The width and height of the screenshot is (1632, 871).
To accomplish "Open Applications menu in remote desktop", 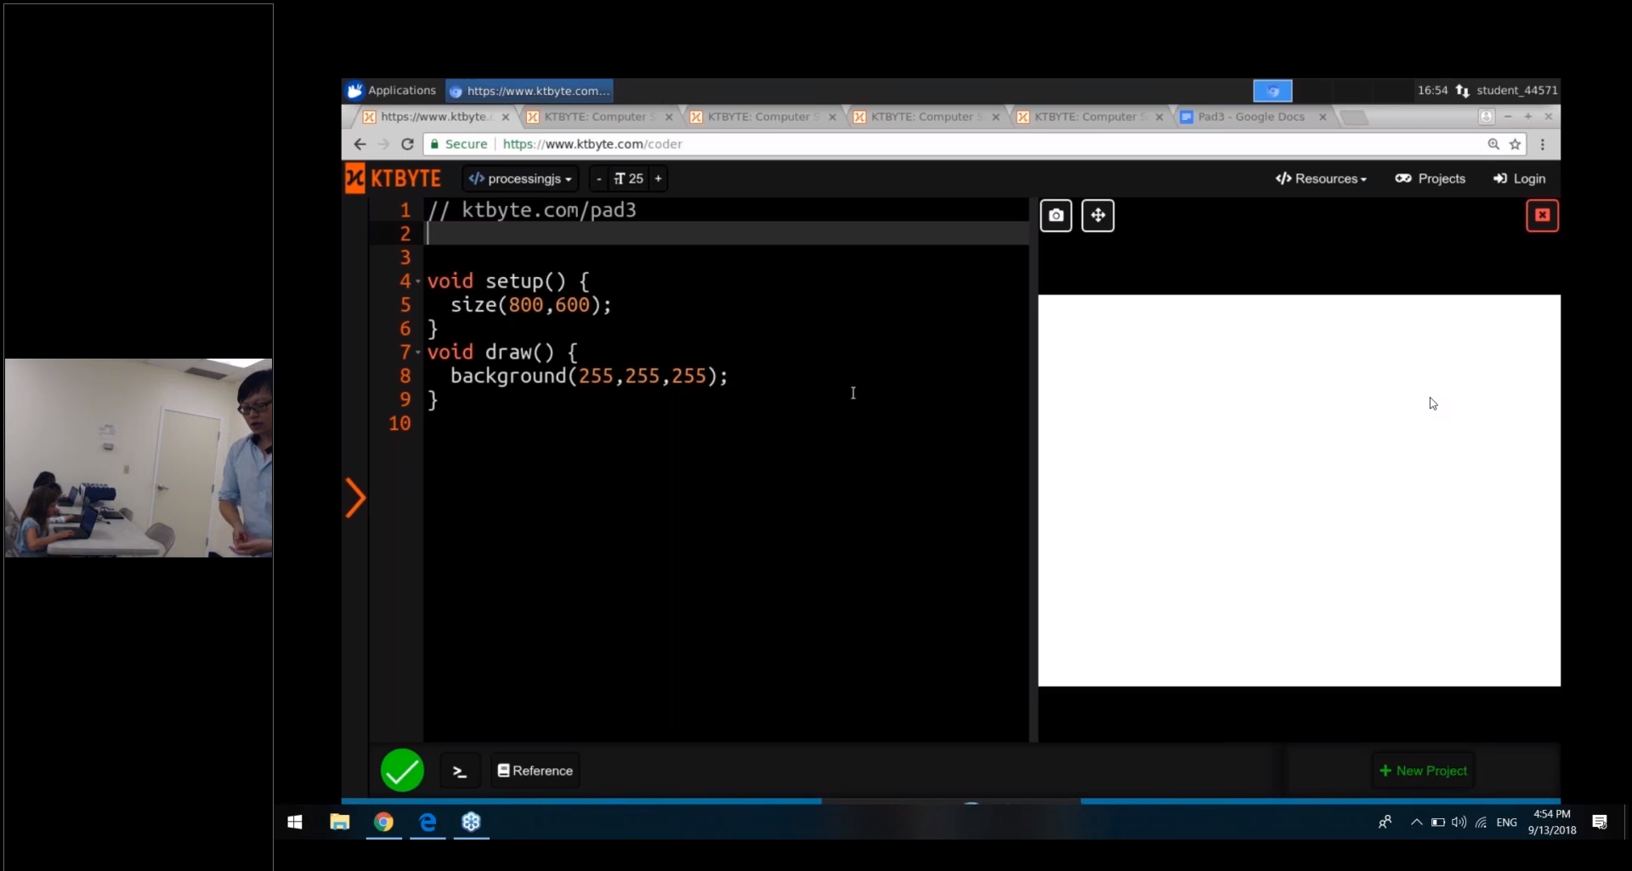I will tap(392, 90).
